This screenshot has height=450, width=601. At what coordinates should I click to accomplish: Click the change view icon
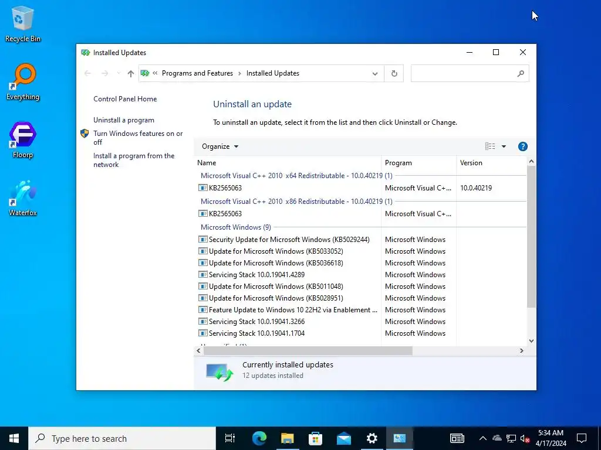coord(490,146)
